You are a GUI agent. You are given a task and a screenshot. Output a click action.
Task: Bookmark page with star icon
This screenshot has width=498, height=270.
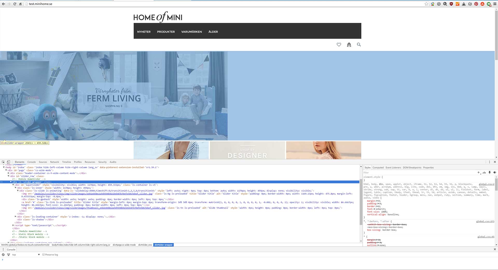[426, 4]
